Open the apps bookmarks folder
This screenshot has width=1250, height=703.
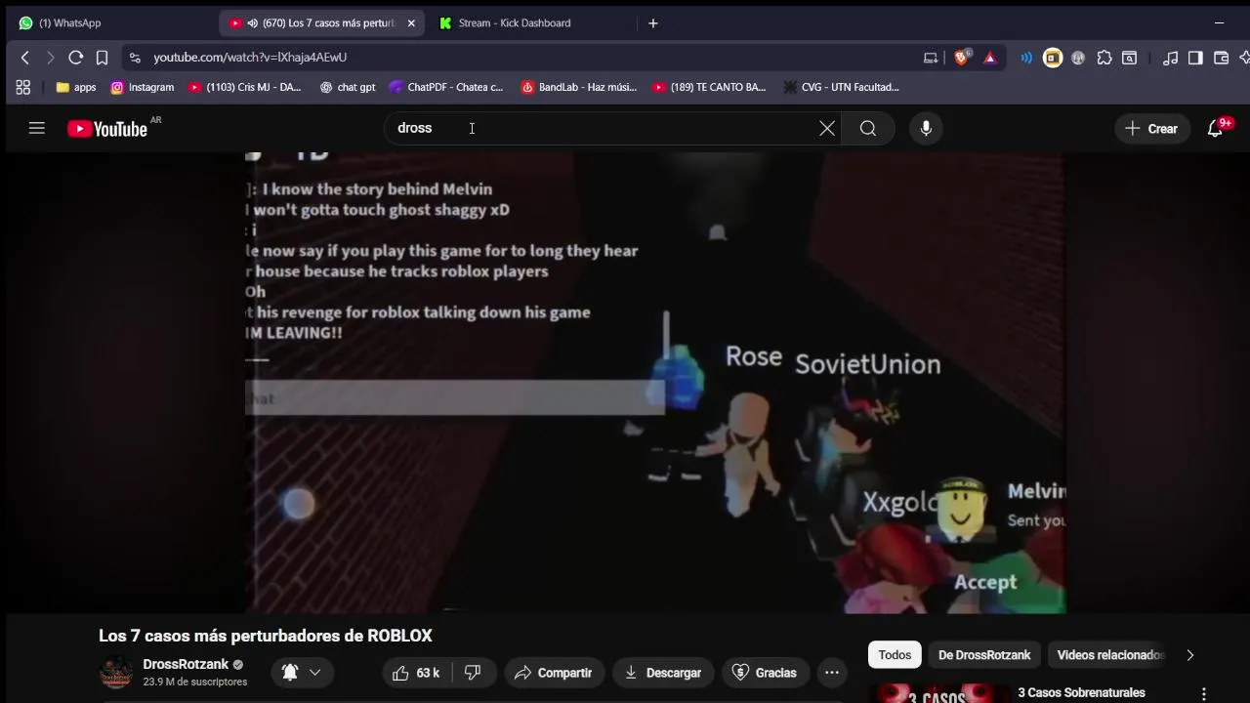click(76, 87)
